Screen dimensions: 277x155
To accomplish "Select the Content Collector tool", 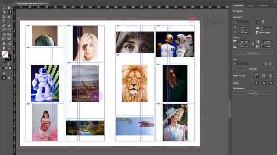I will coord(4,16).
